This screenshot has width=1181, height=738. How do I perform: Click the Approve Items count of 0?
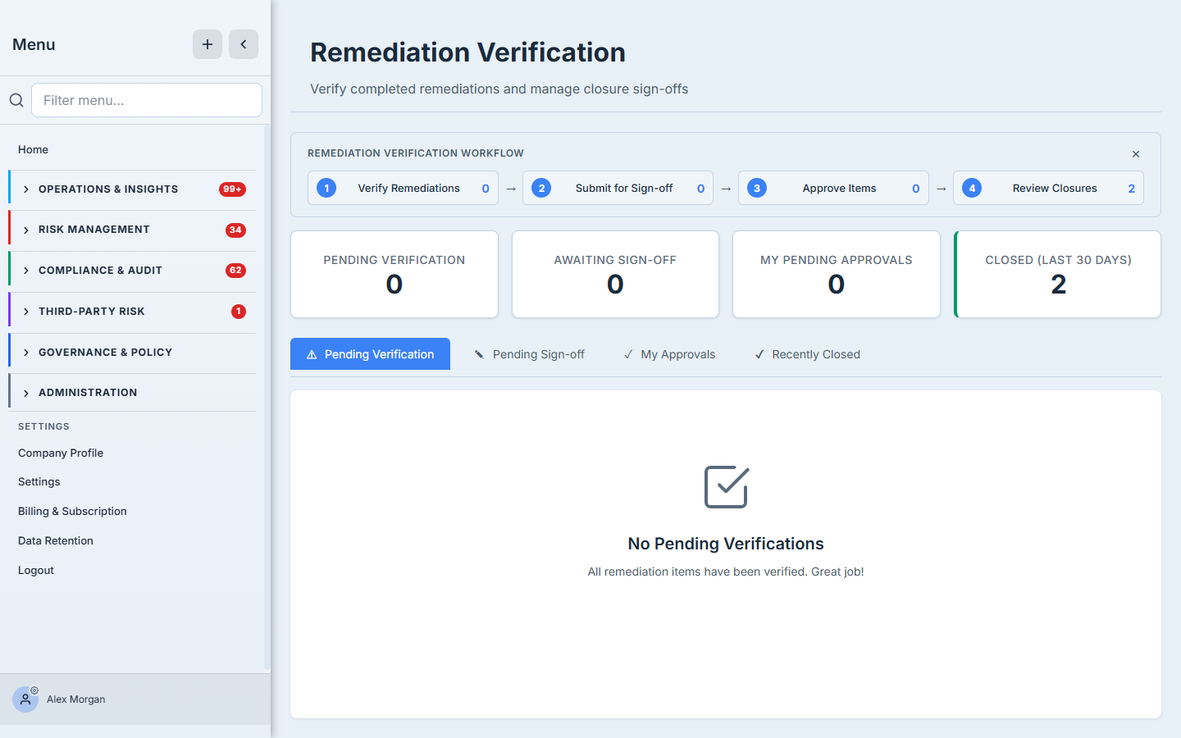pyautogui.click(x=916, y=189)
